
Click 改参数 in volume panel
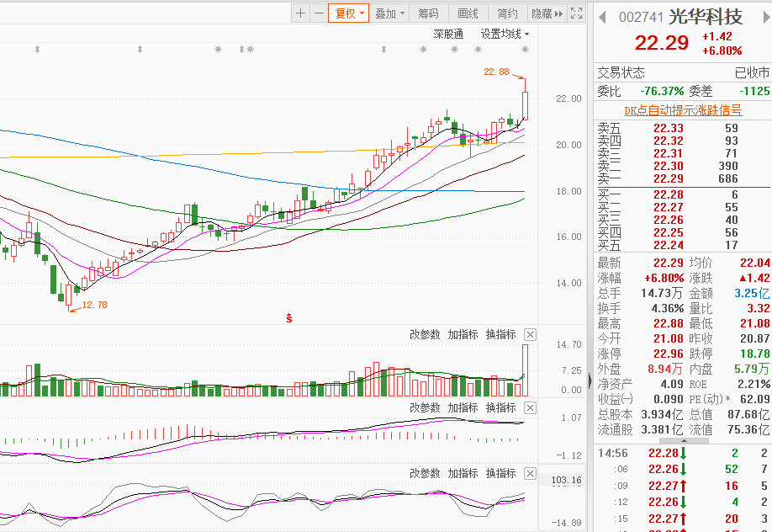[x=425, y=335]
